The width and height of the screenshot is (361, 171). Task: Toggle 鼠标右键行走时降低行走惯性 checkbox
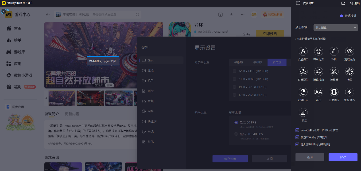tap(297, 130)
